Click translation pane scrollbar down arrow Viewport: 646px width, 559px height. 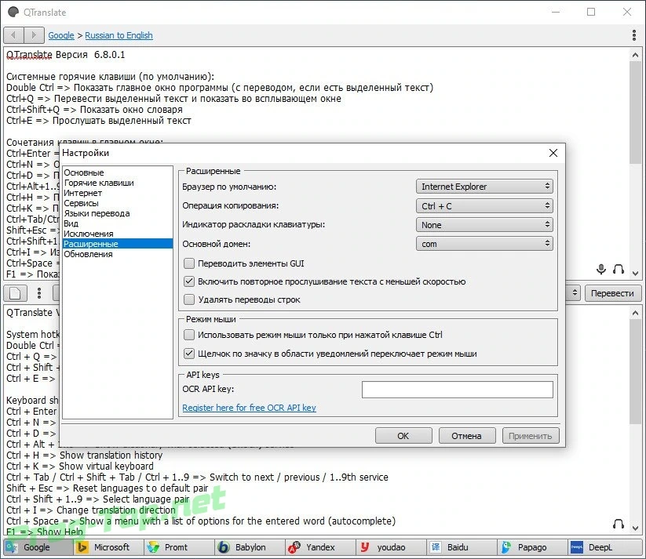635,528
